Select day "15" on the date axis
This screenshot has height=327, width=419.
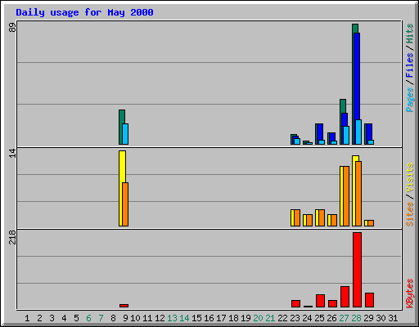[196, 318]
